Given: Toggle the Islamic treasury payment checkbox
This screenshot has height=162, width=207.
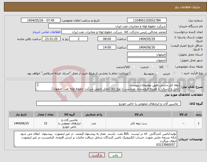Looking at the screenshot, I should pos(132,72).
